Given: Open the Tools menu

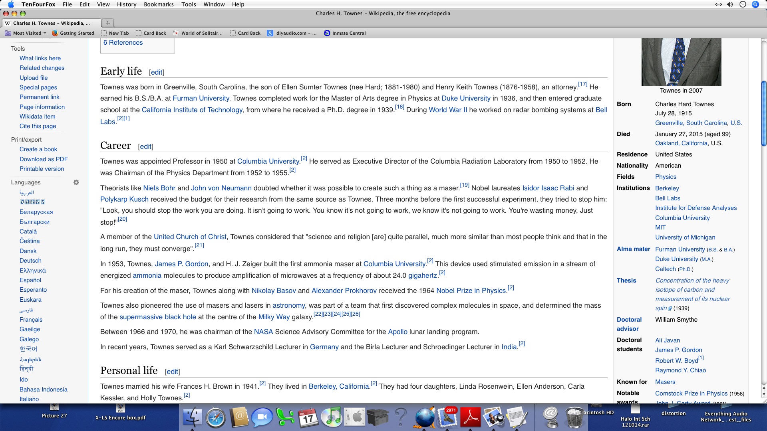Looking at the screenshot, I should click(x=189, y=4).
